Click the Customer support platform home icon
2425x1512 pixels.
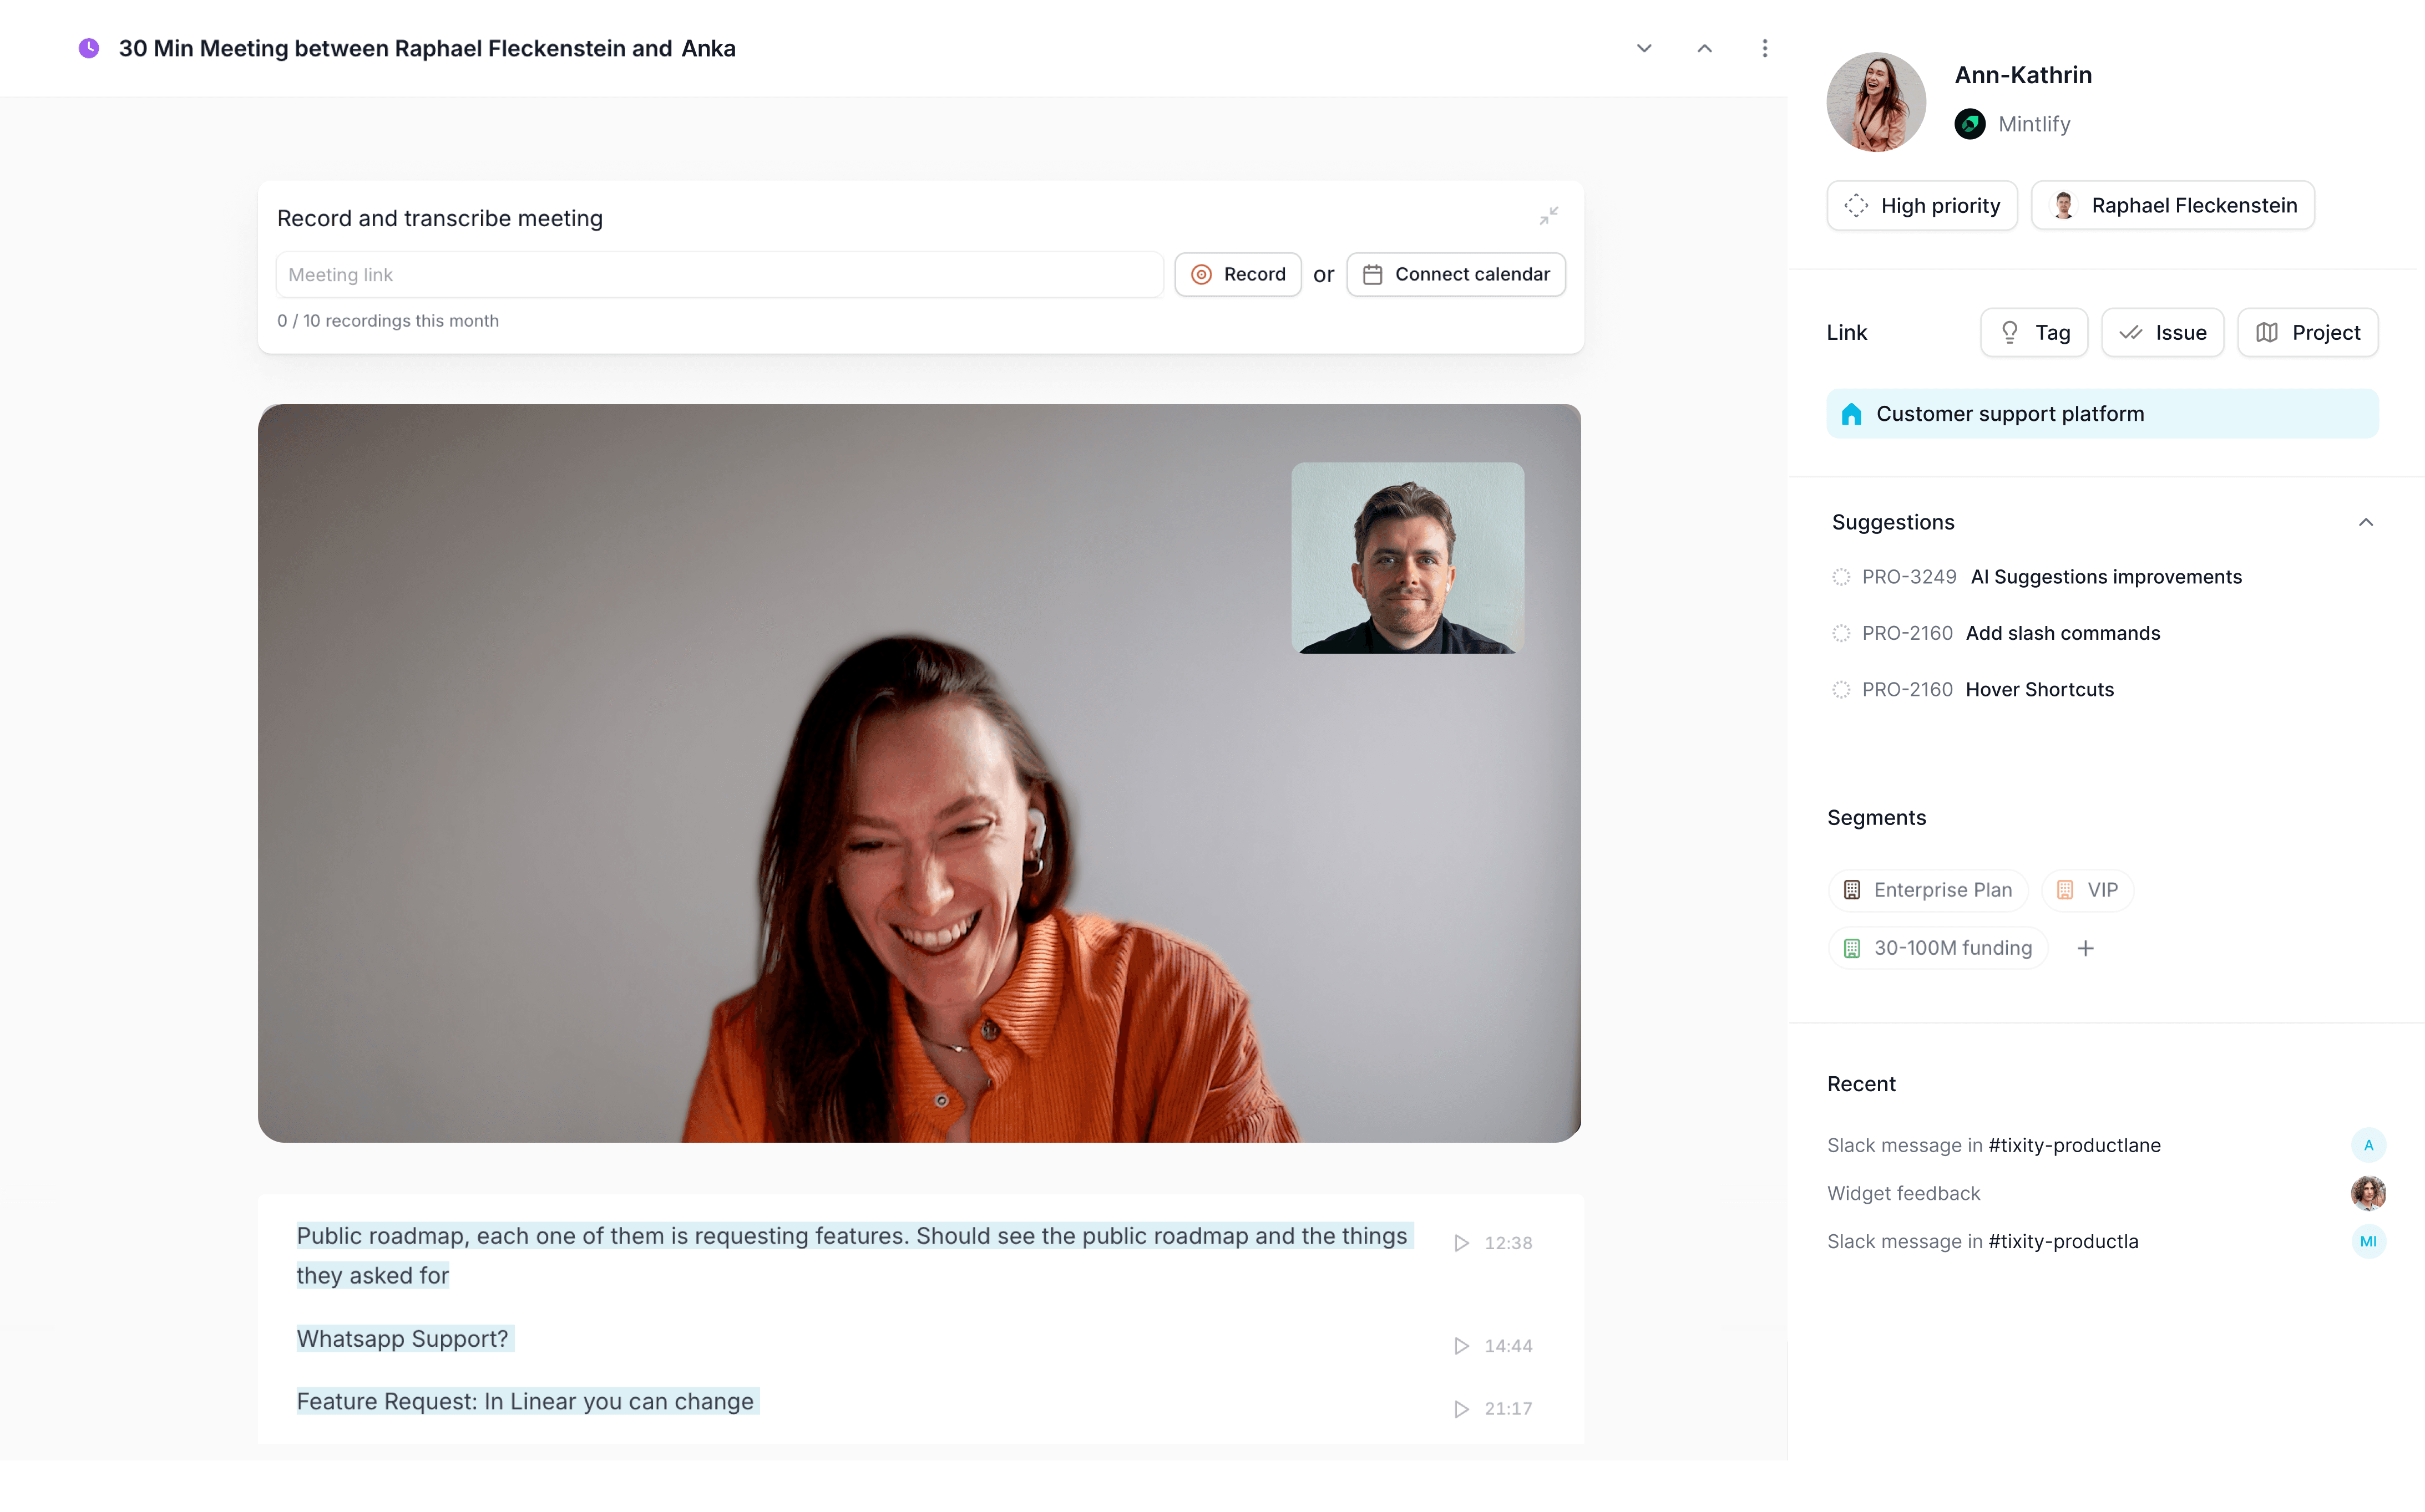[x=1852, y=413]
